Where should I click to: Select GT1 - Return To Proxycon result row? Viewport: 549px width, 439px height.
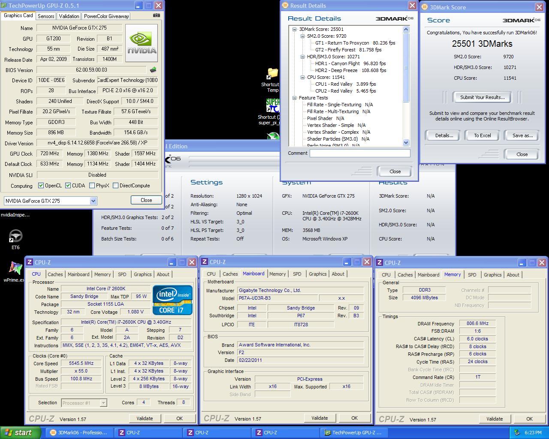click(x=355, y=43)
